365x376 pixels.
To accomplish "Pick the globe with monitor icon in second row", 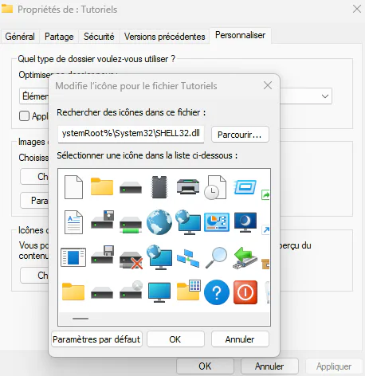I will pyautogui.click(x=188, y=222).
